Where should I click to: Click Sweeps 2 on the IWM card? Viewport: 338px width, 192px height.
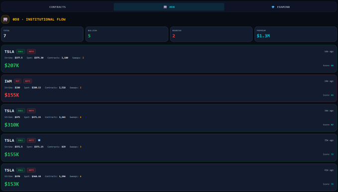(x=81, y=88)
